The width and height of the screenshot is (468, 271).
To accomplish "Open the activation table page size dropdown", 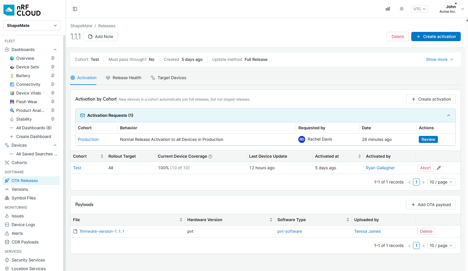I will [441, 182].
